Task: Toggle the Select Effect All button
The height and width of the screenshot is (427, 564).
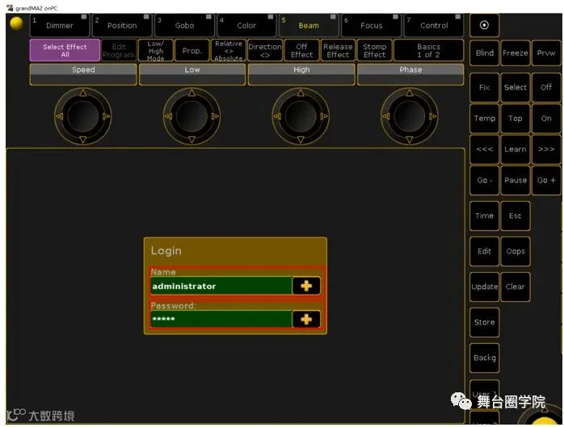Action: point(65,50)
